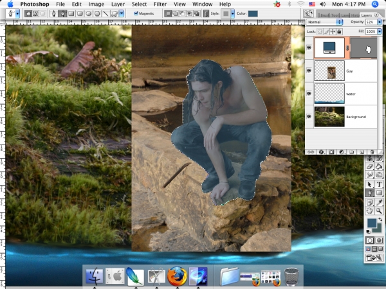Open the Opacity slider arrow
This screenshot has width=386, height=289.
click(x=380, y=22)
